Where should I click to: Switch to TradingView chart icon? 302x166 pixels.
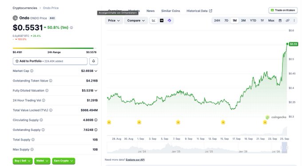pos(162,20)
